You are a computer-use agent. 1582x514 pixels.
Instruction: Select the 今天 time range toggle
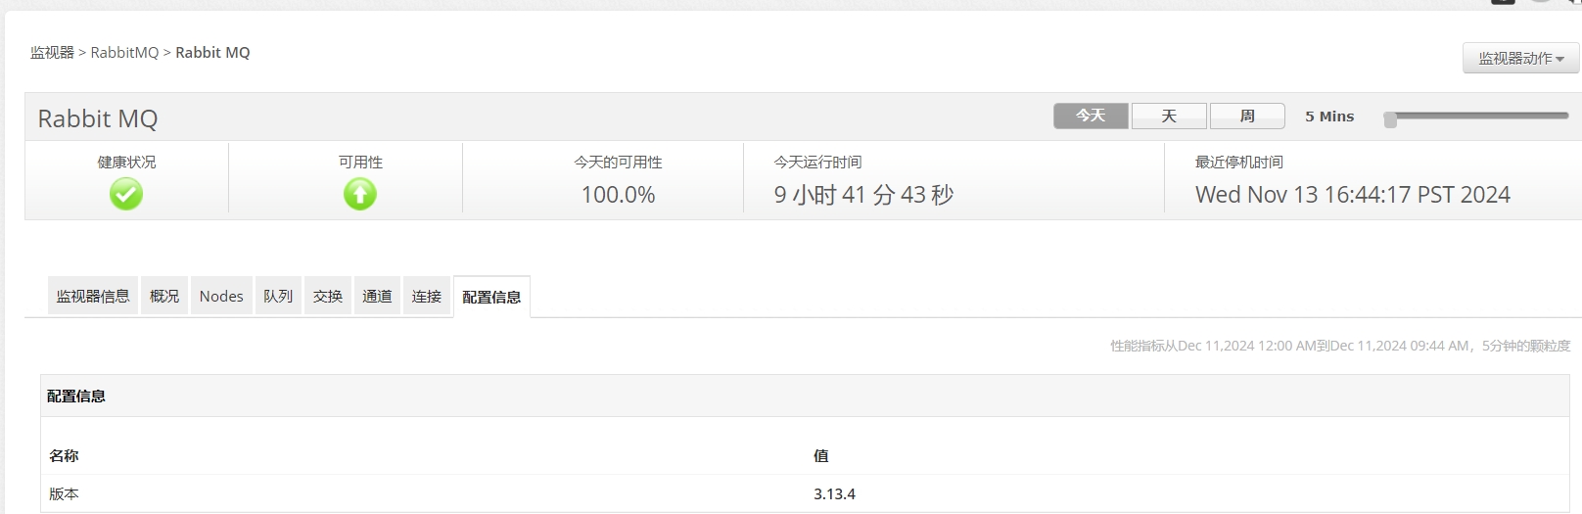[x=1091, y=116]
